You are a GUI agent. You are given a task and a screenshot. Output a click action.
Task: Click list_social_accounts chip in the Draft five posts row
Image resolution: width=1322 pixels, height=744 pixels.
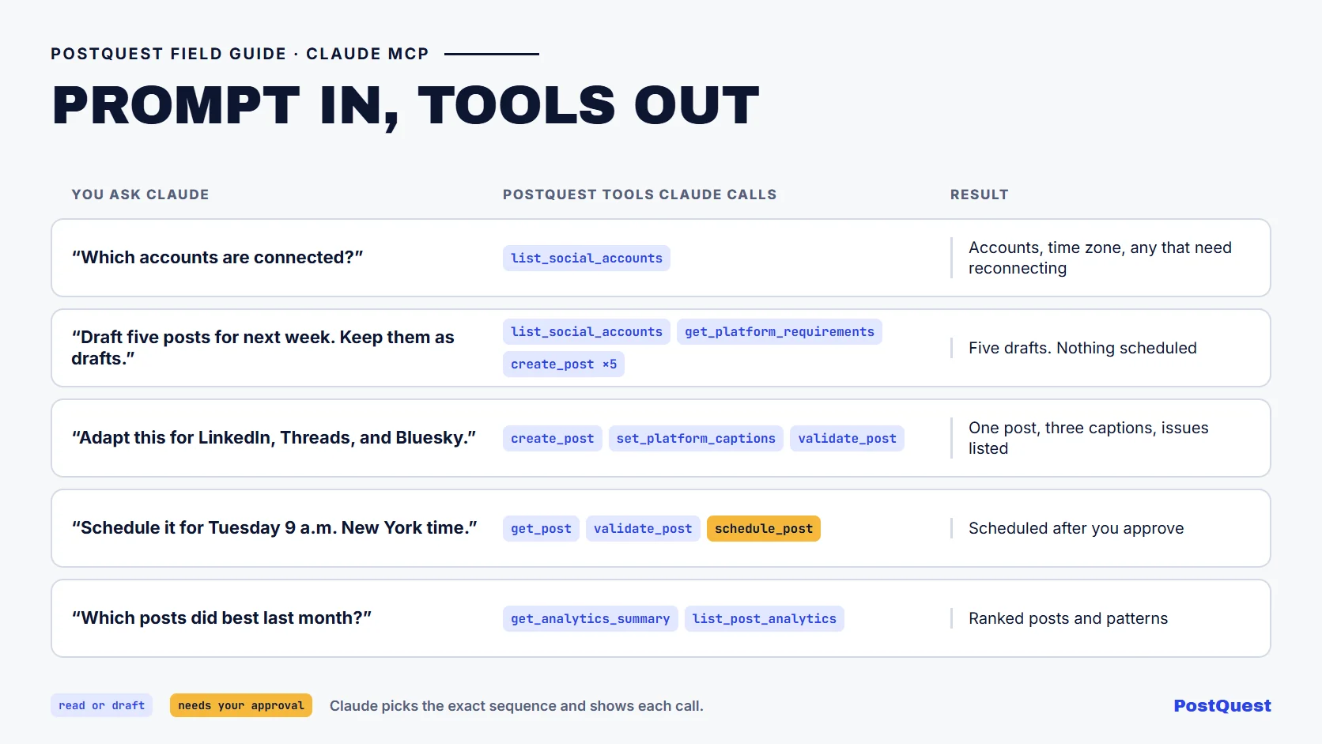(x=586, y=331)
